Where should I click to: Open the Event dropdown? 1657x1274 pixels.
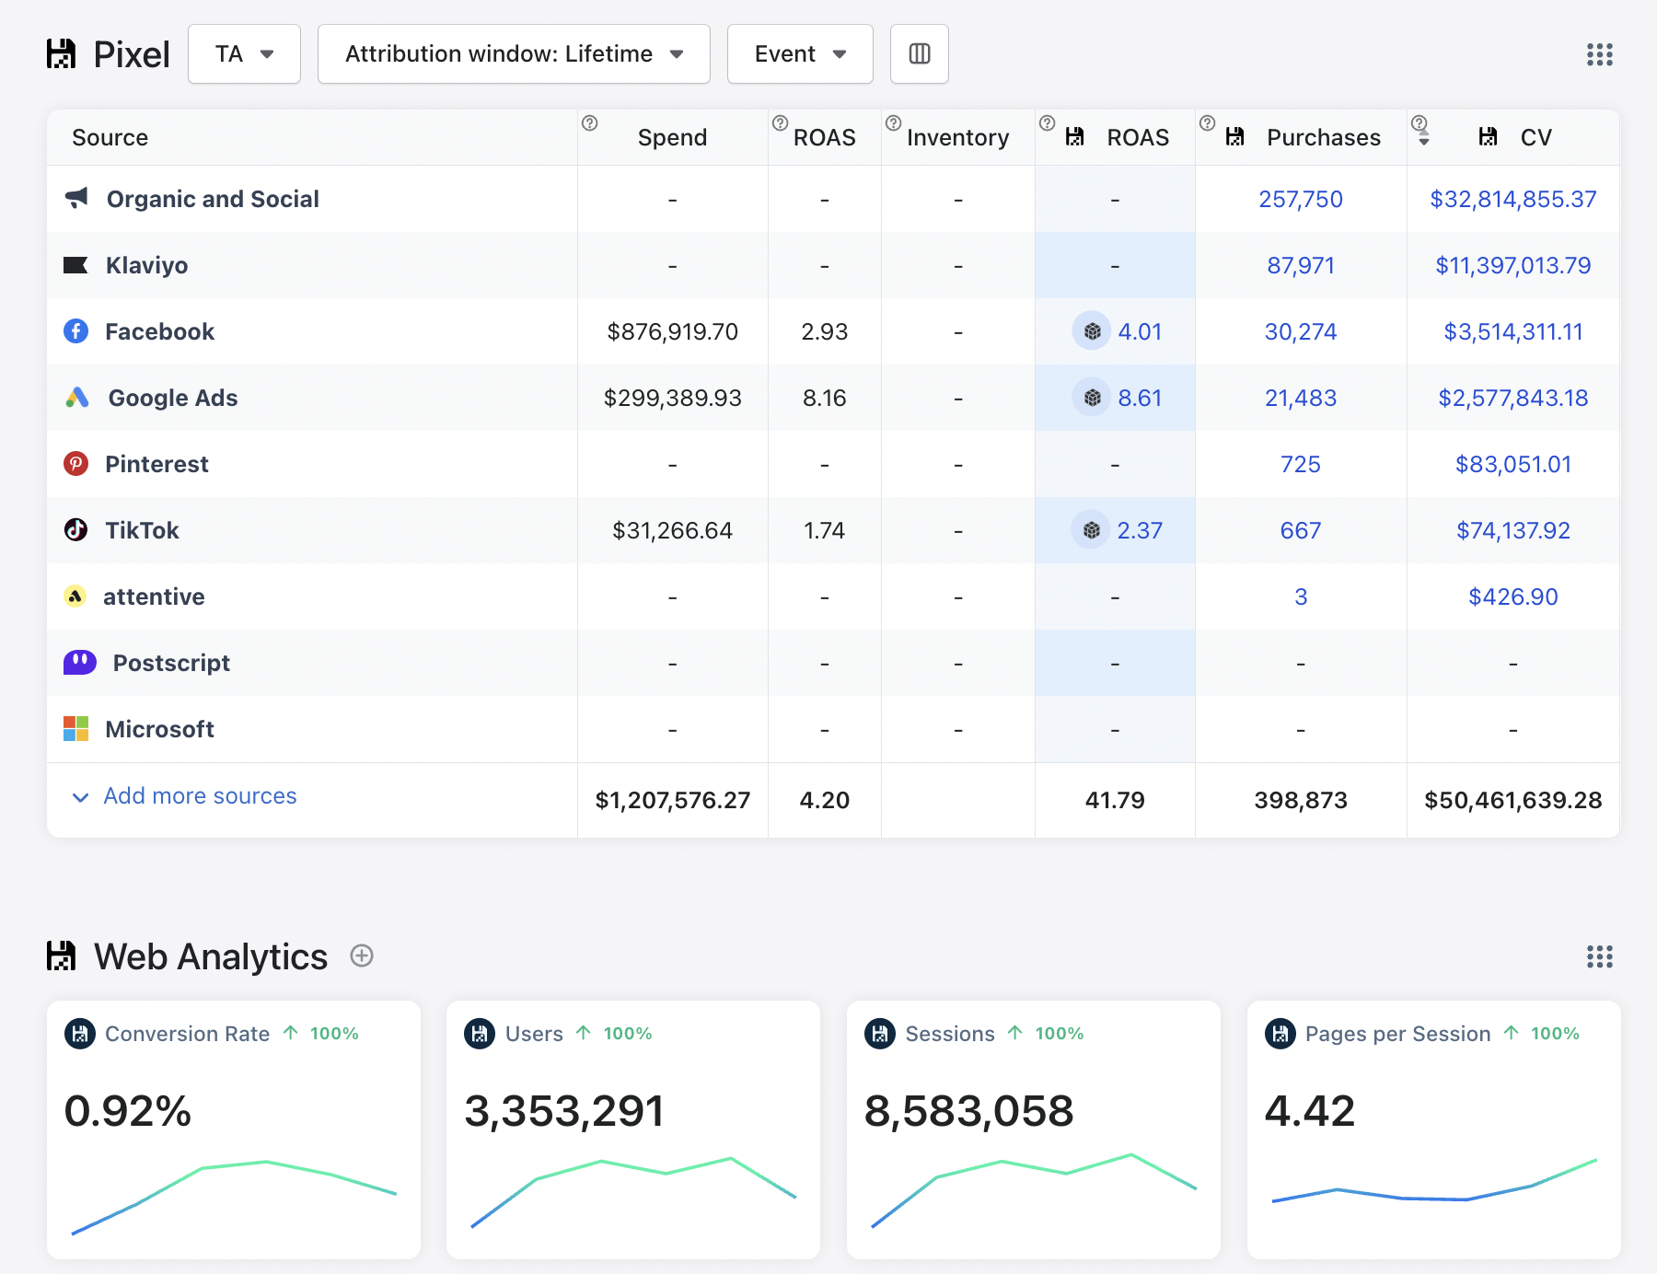(800, 54)
